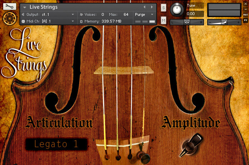Solo the Live Strings instrument

[163, 8]
